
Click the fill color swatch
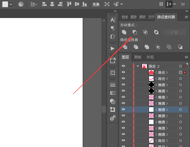5,4
